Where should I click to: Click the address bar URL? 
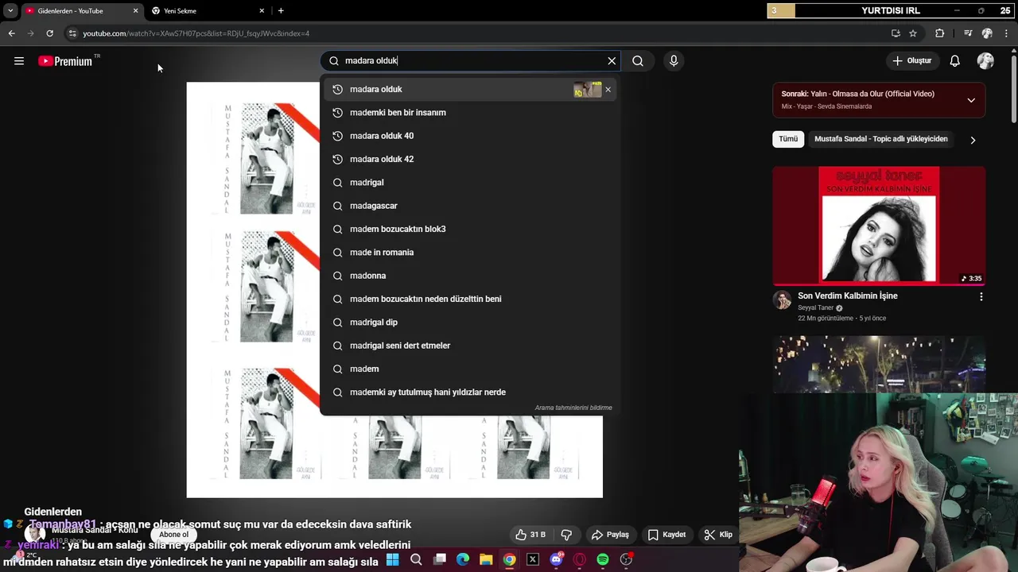point(196,33)
